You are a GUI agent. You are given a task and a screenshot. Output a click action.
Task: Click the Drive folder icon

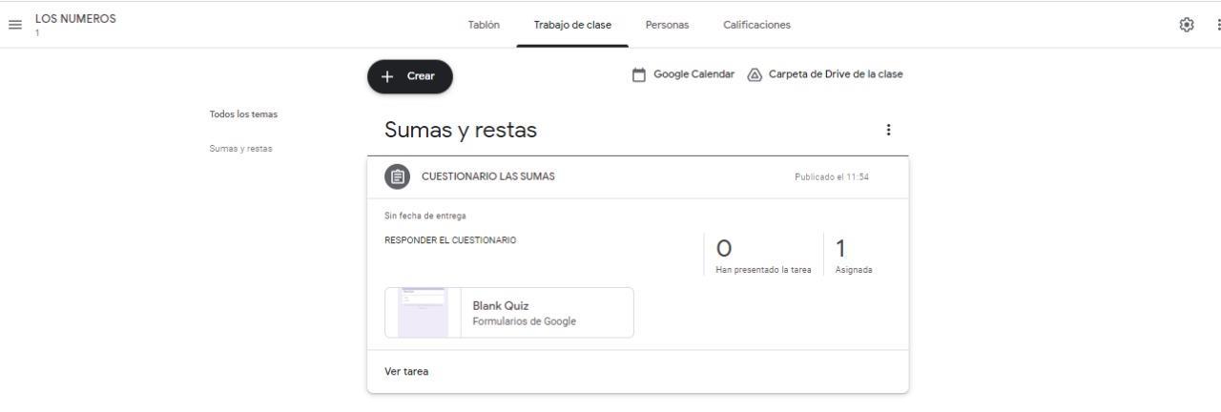point(755,74)
